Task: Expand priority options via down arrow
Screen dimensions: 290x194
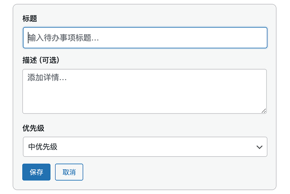Action: [259, 147]
